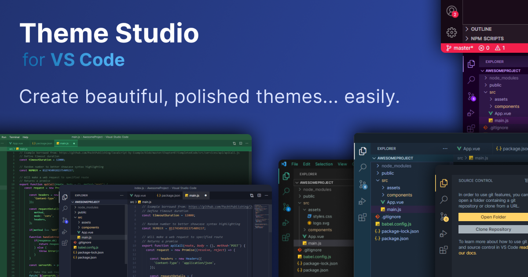Open Explorer icon in index.js navy window

65,197
